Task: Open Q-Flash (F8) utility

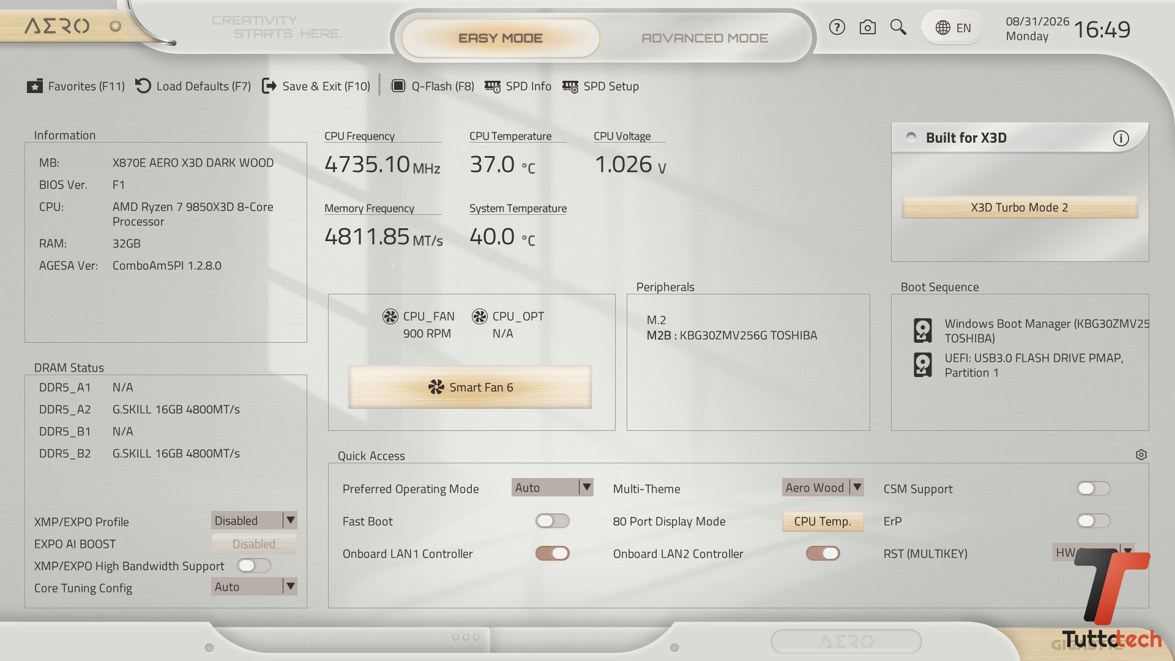Action: point(433,86)
